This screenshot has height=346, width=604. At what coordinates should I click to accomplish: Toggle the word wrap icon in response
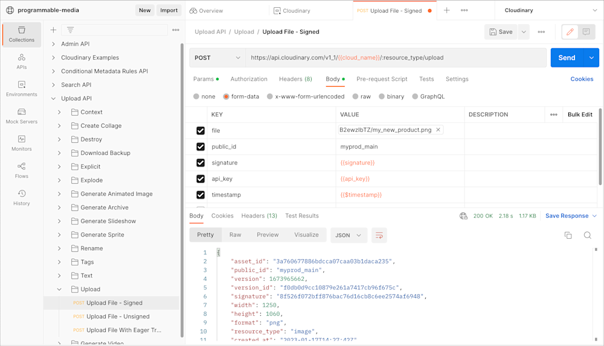379,235
